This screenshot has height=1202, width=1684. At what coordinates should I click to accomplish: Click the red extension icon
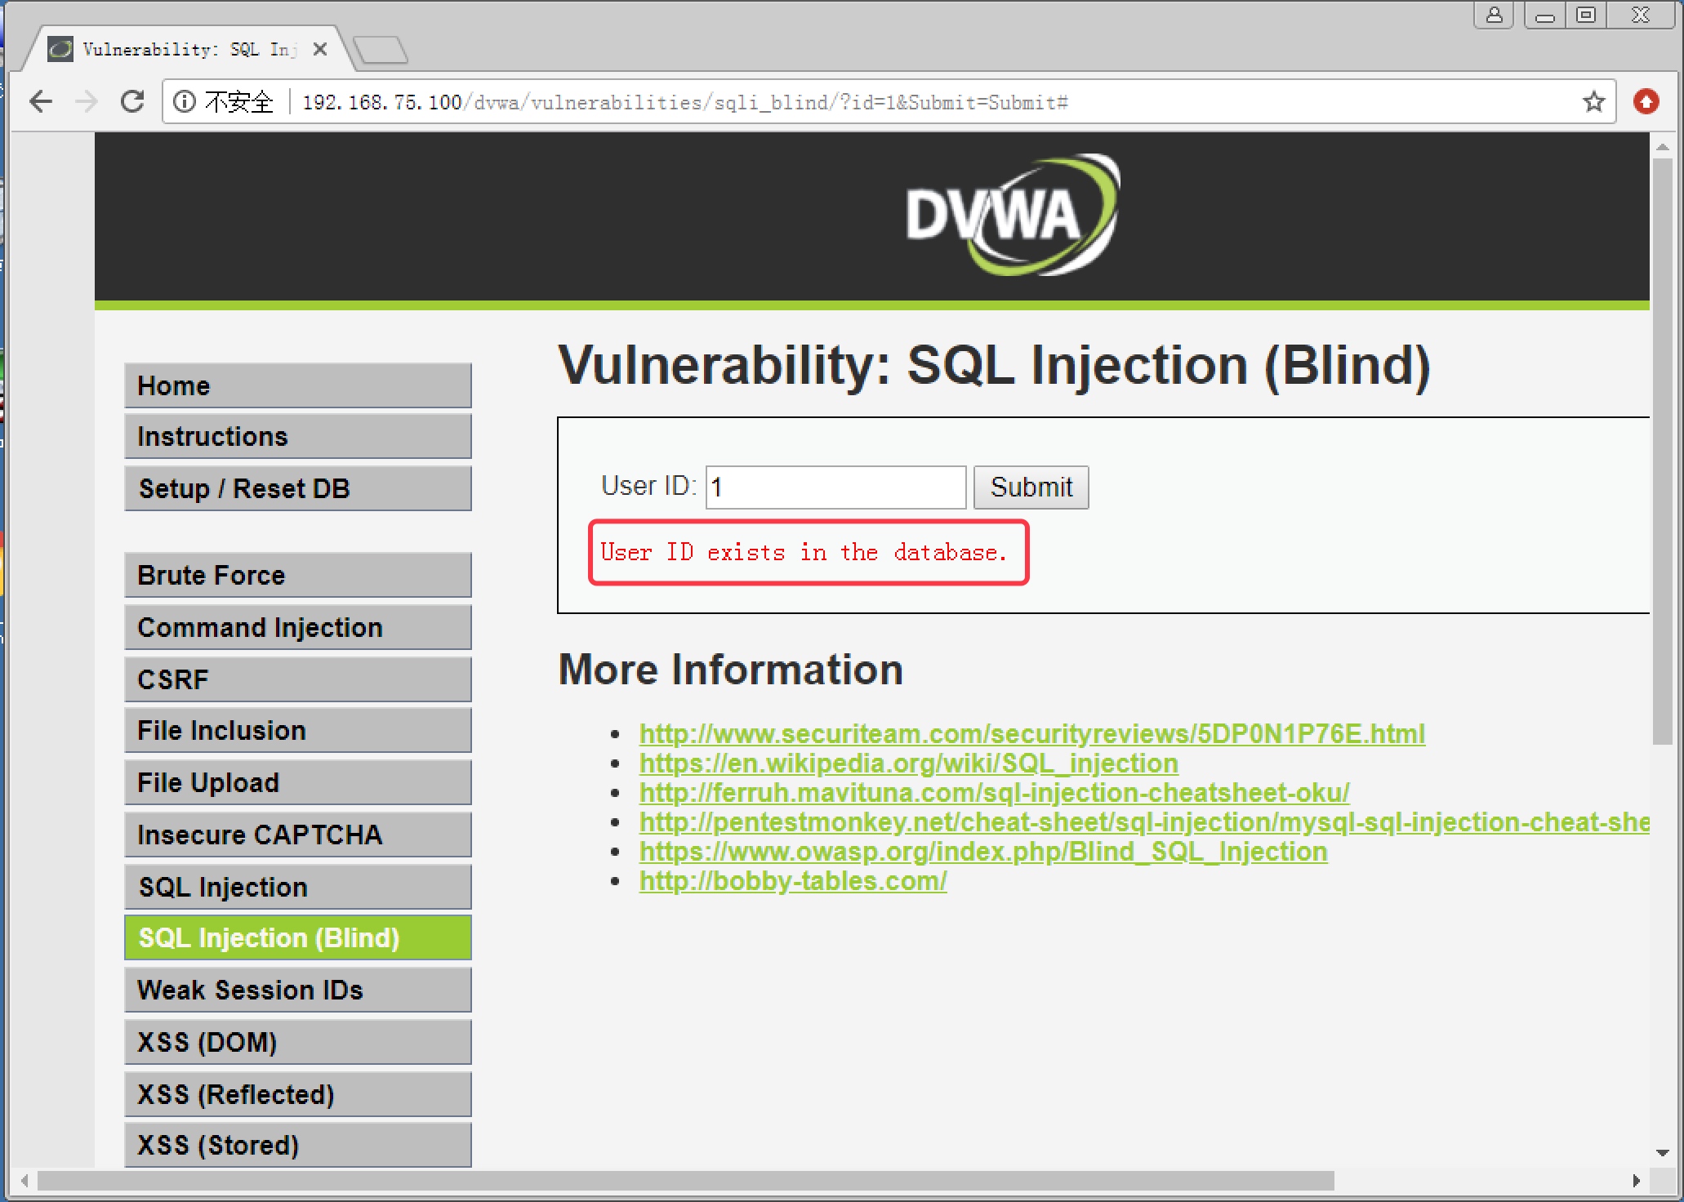tap(1646, 102)
